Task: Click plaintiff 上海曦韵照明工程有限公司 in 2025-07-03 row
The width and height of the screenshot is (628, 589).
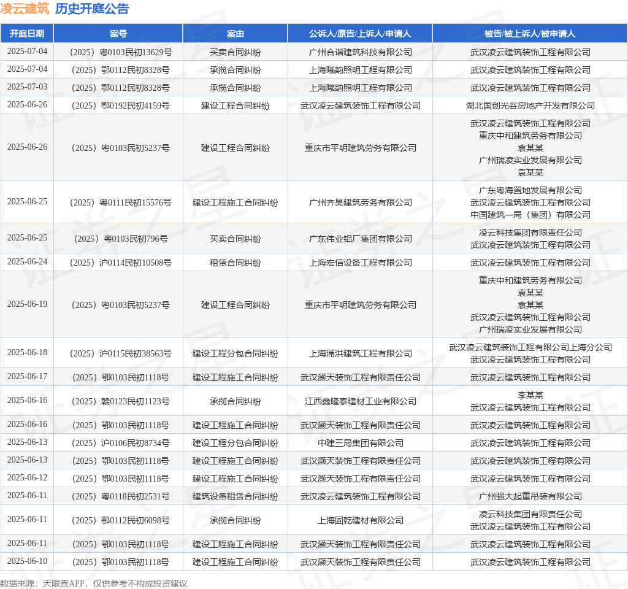Action: click(x=361, y=88)
